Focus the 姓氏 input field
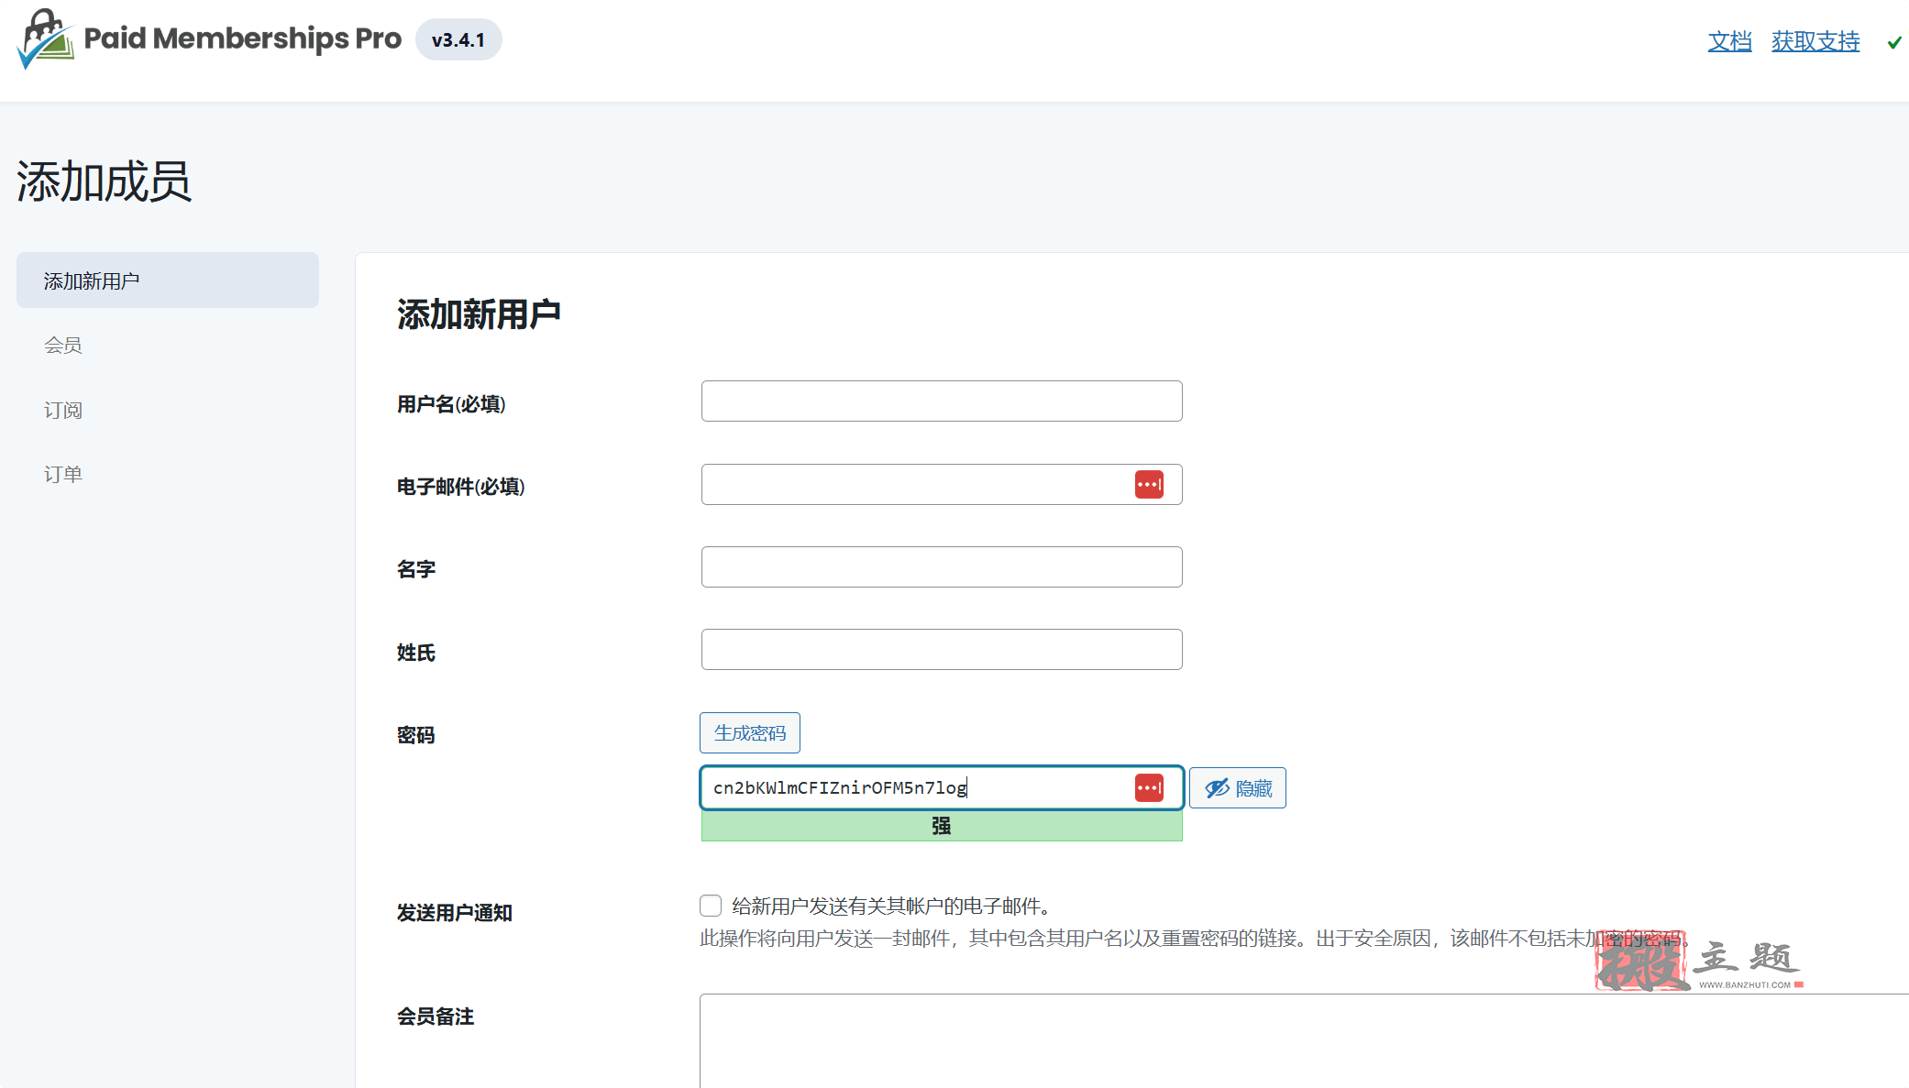This screenshot has height=1088, width=1909. coord(942,650)
